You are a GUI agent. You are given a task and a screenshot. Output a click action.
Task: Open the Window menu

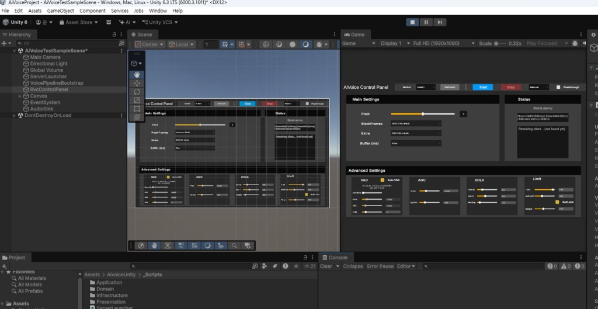point(158,11)
